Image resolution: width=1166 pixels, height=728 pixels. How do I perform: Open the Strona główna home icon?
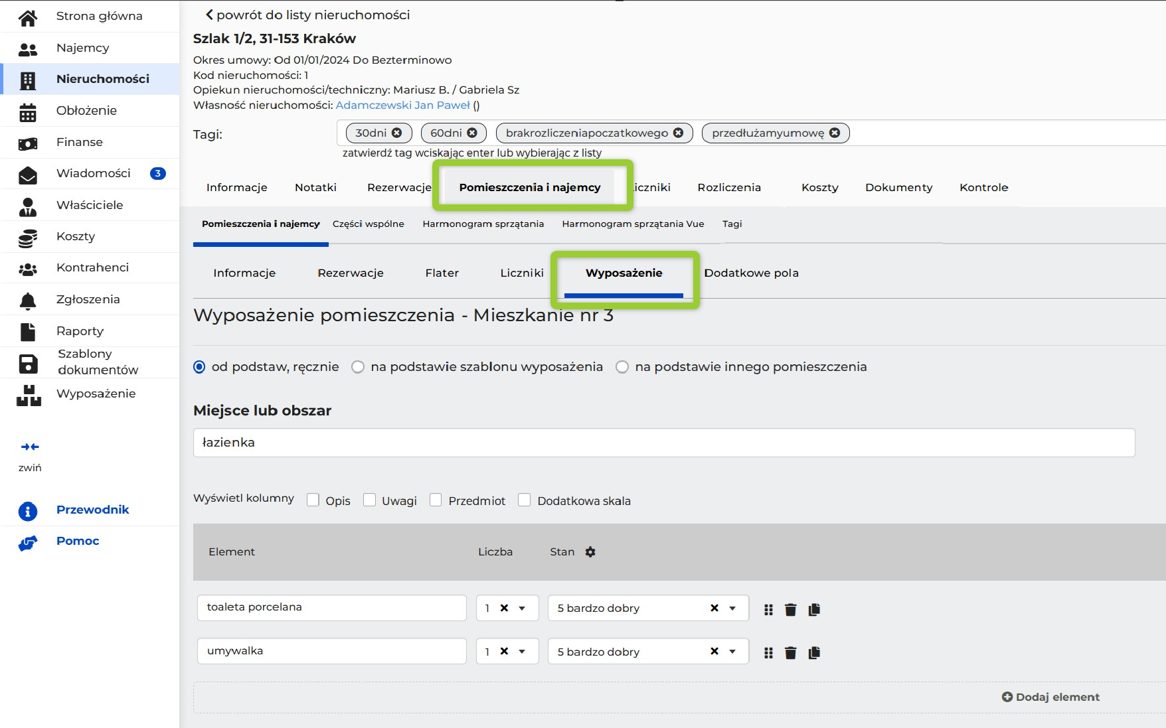coord(28,17)
